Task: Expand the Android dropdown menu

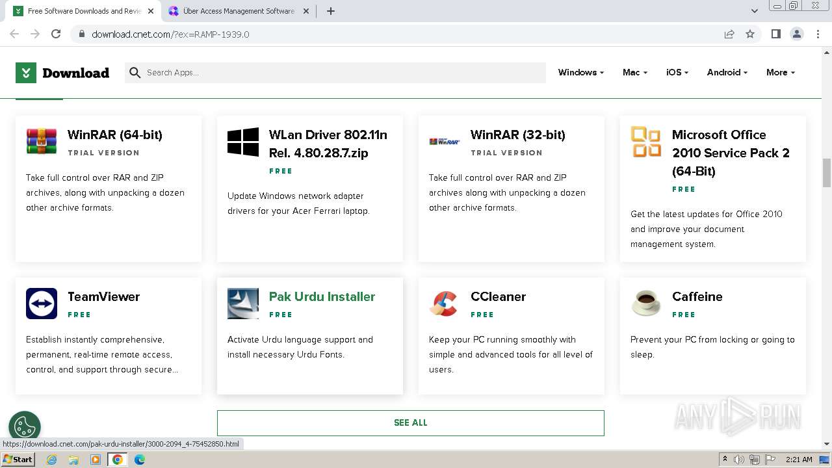Action: (727, 73)
